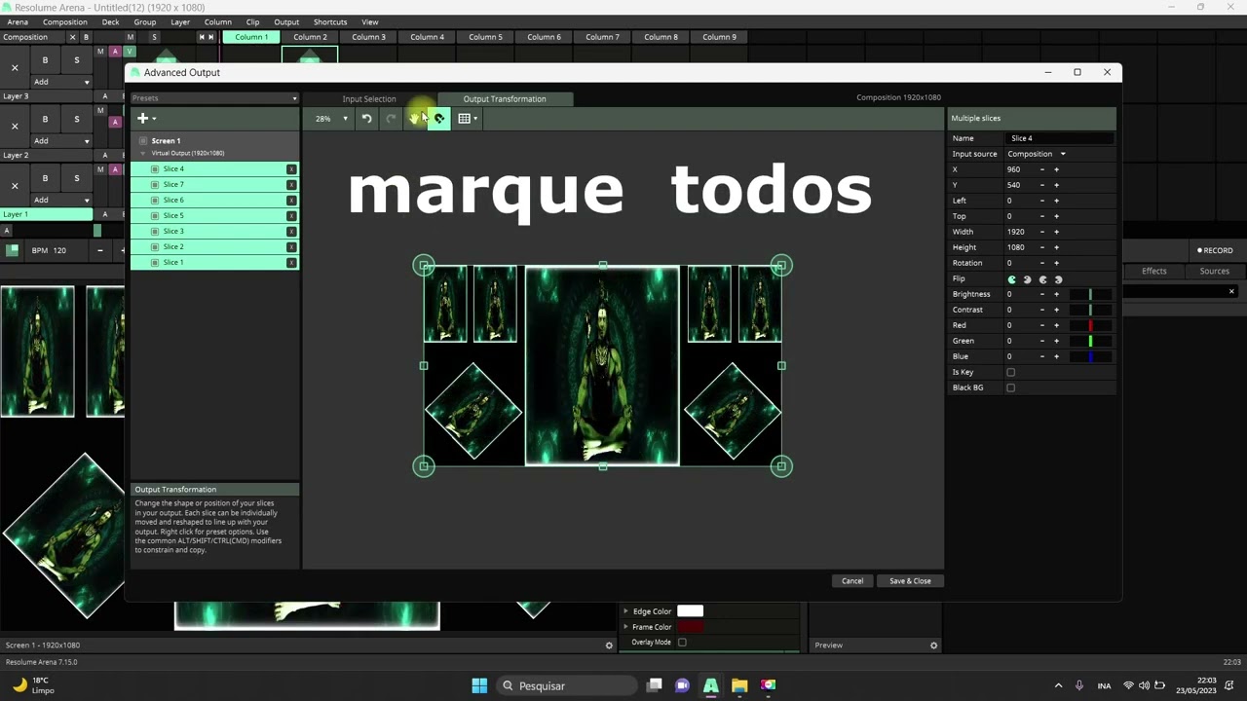Image resolution: width=1247 pixels, height=701 pixels.
Task: Expand the Edge Color options
Action: coord(625,611)
